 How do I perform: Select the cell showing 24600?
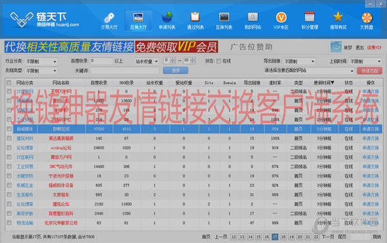[99, 148]
